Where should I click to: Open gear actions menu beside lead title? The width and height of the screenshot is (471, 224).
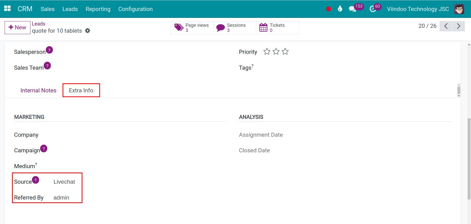click(87, 31)
